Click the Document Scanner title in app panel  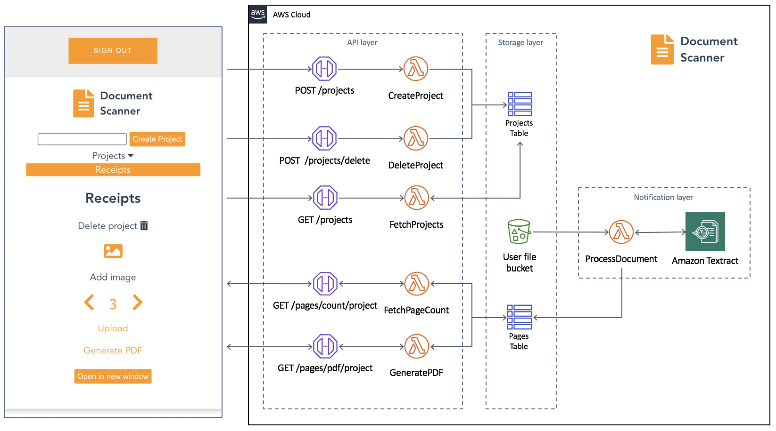tap(126, 104)
